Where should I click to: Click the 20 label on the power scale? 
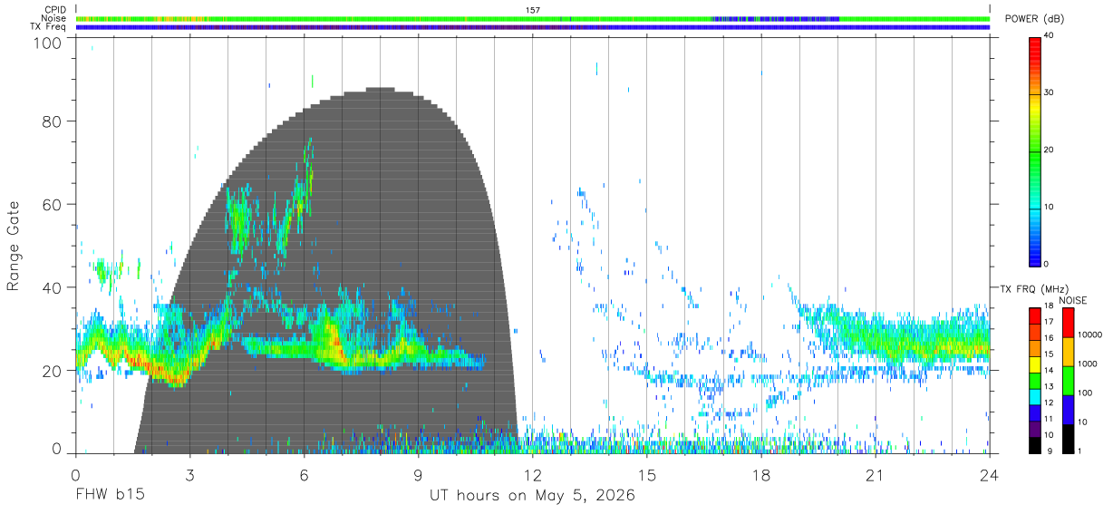(1049, 150)
